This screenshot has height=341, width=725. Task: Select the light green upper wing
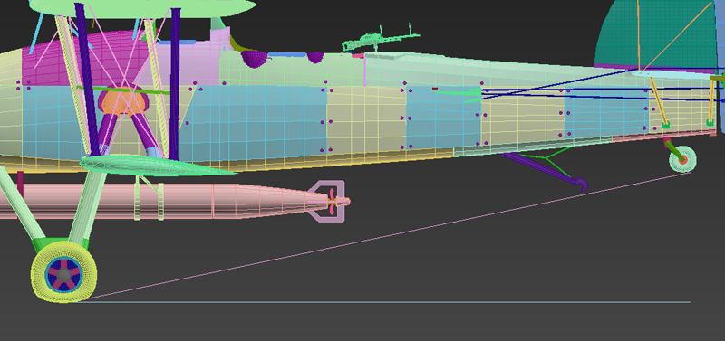pyautogui.click(x=142, y=8)
